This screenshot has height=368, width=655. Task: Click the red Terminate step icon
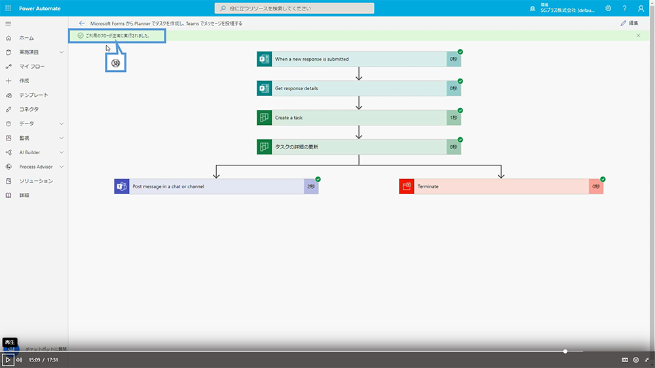(407, 186)
